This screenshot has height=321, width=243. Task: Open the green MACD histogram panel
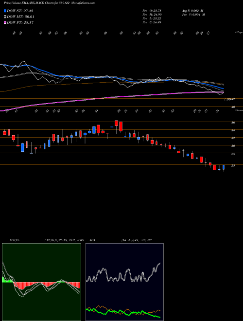[x=41, y=282]
